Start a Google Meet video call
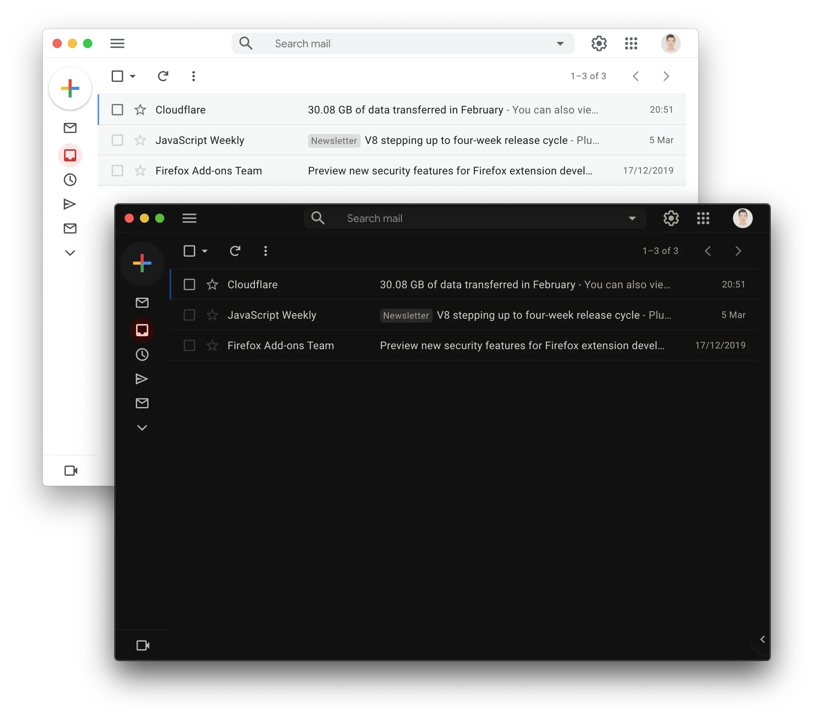 143,645
